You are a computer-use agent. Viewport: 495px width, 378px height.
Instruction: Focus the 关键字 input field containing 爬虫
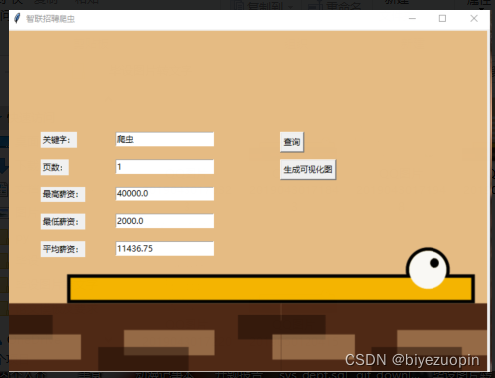(x=165, y=139)
